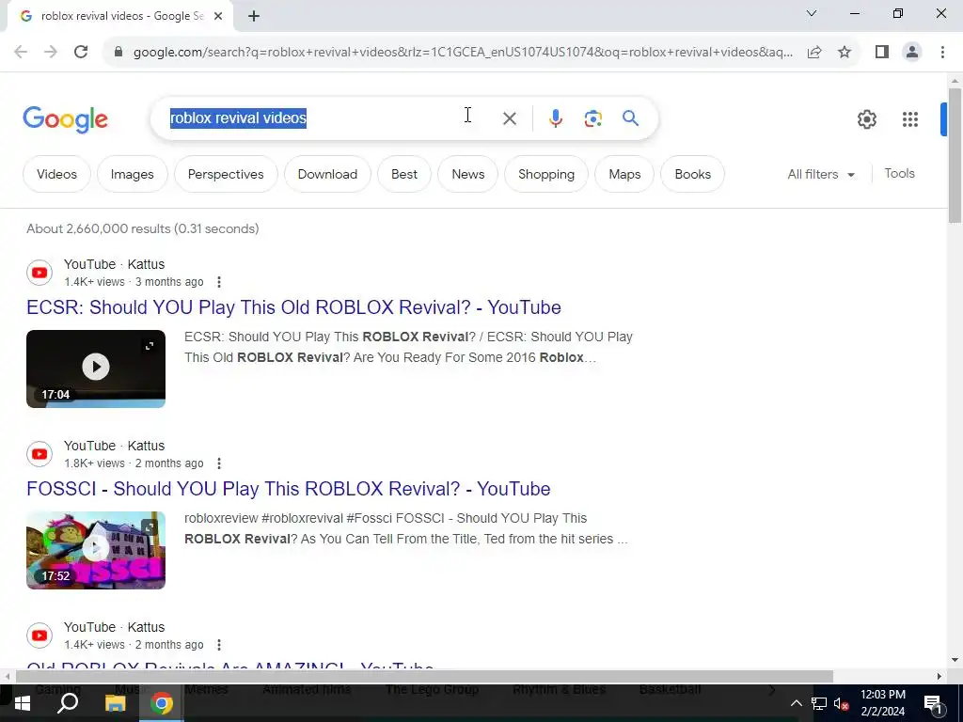Click YouTube Kattus source for ECSR

point(114,264)
